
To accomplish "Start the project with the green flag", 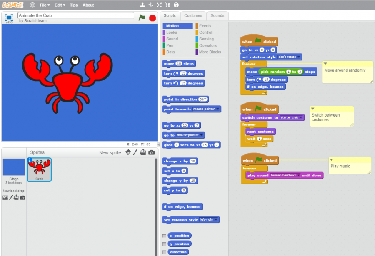I will (142, 18).
